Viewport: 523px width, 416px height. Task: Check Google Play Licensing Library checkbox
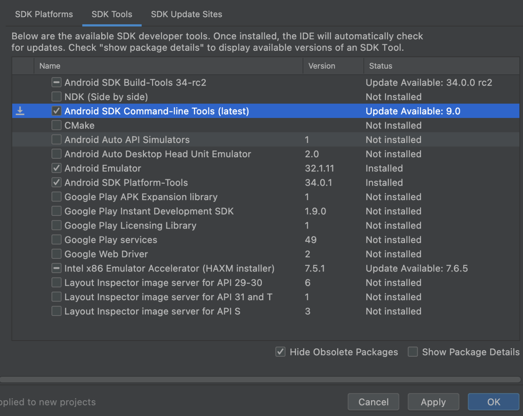pyautogui.click(x=56, y=226)
